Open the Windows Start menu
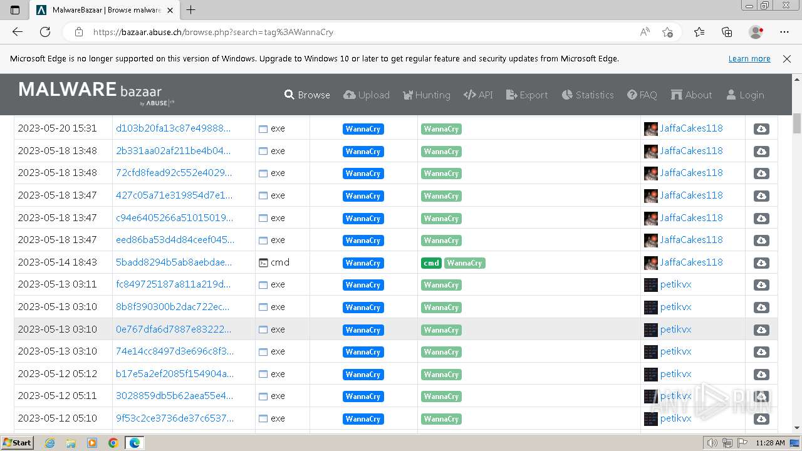 [17, 442]
